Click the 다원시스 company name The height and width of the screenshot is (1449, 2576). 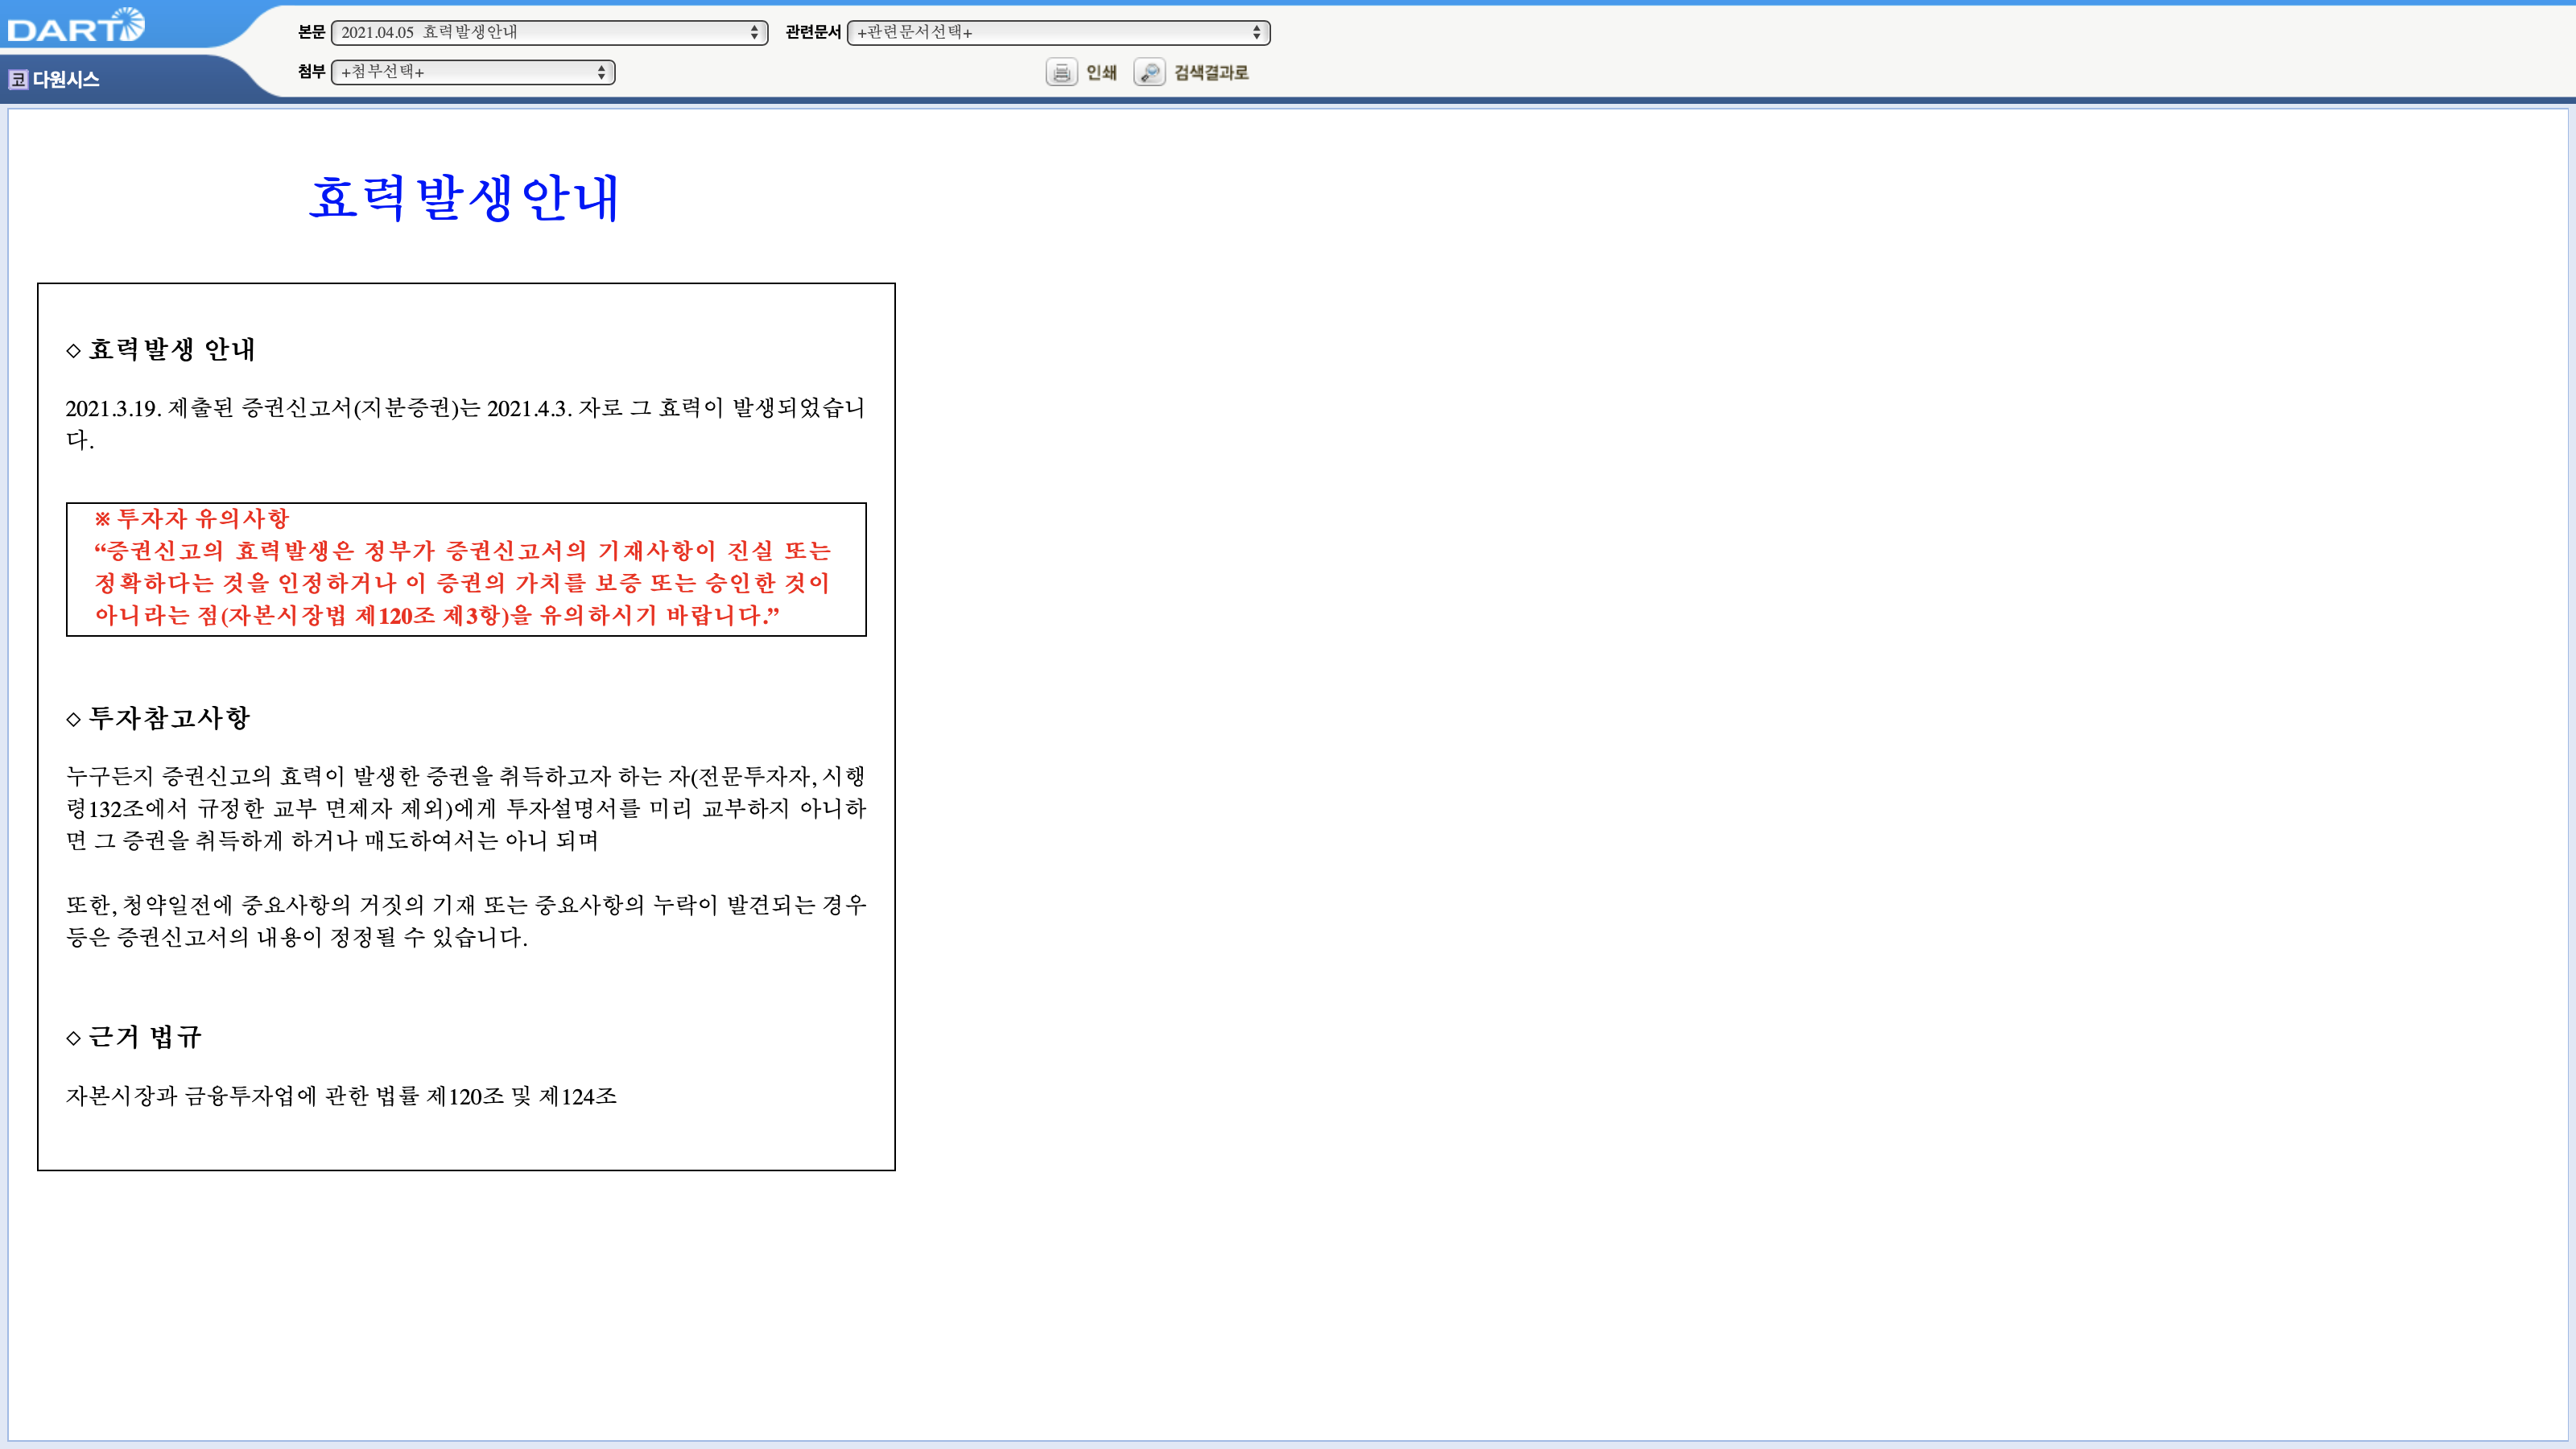coord(66,79)
